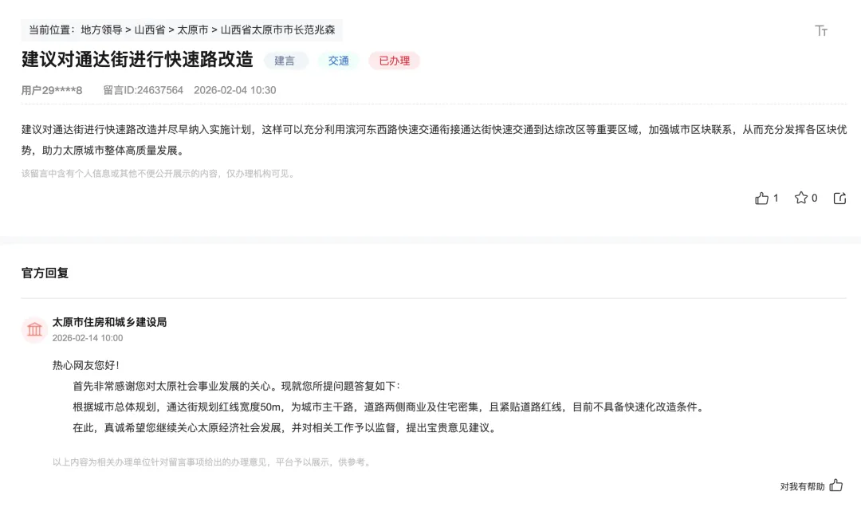Screen dimensions: 861x511
Task: Click the 留言ID:24637564 text
Action: point(143,90)
